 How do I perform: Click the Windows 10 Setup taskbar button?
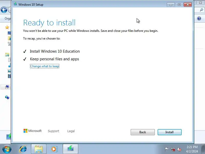click(x=70, y=149)
